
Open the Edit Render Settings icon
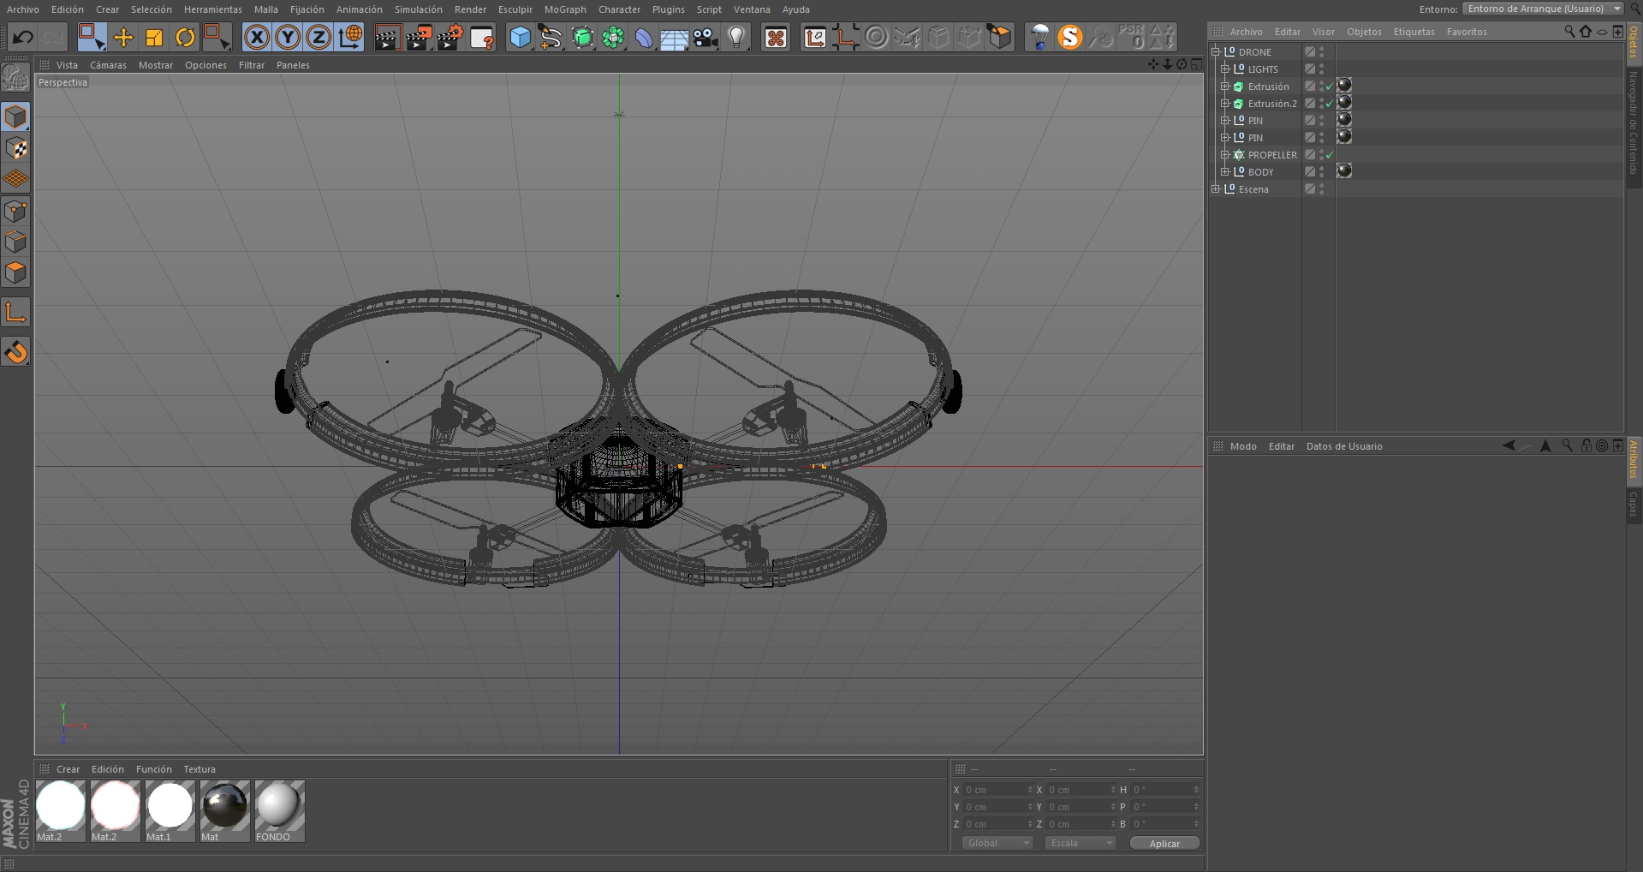pyautogui.click(x=449, y=38)
